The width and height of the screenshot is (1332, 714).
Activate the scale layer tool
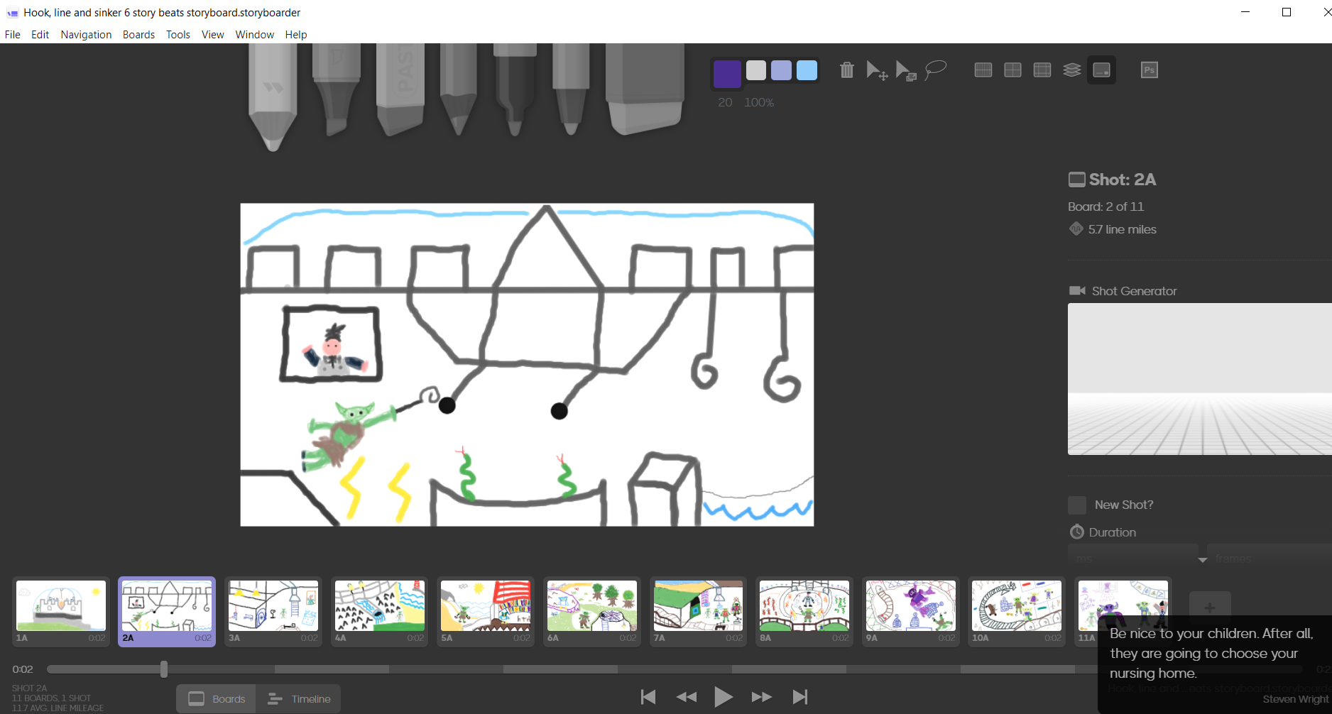906,70
